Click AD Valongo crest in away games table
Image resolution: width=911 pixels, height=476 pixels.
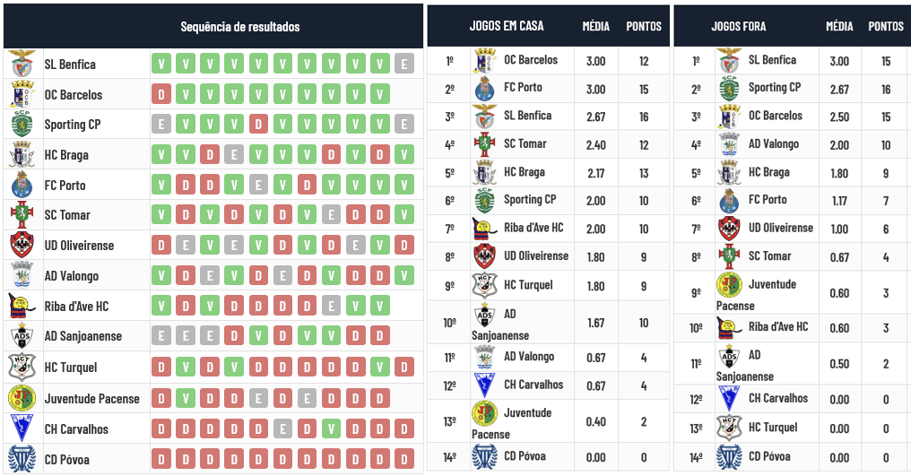tap(729, 144)
